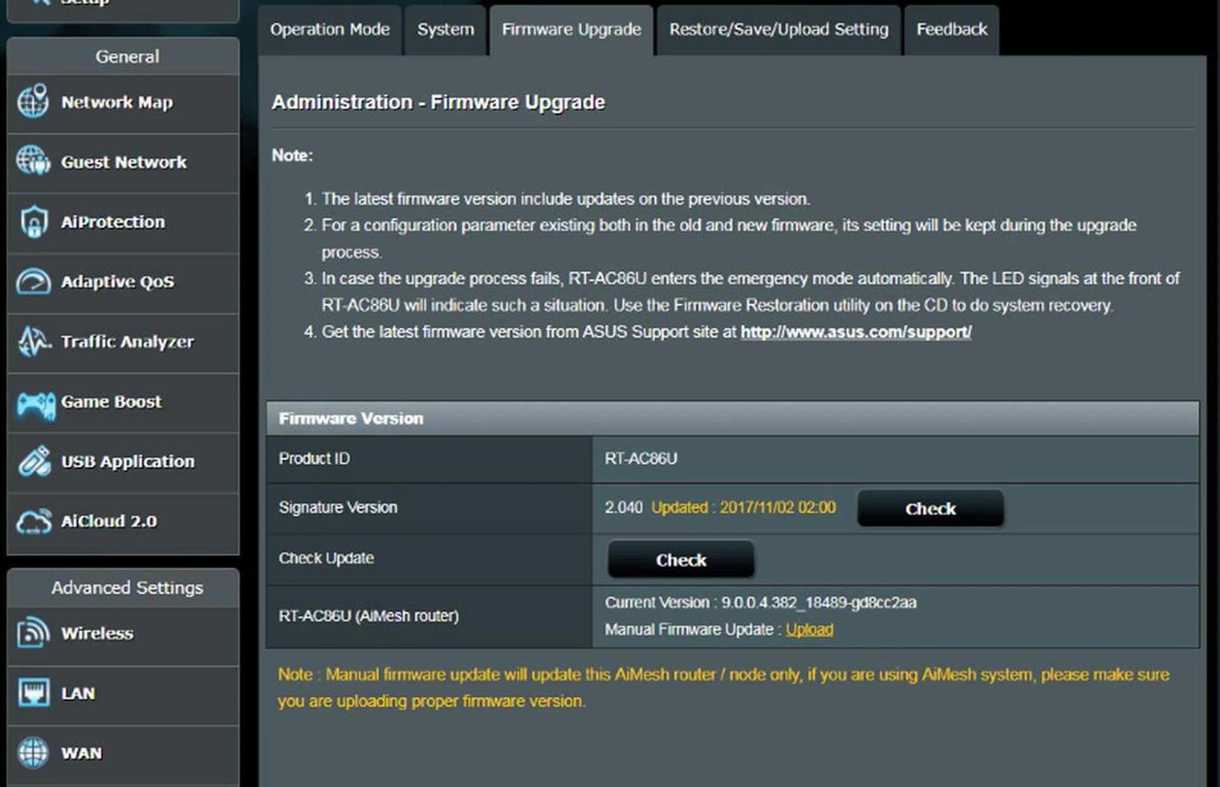Select the Firmware Upgrade tab
This screenshot has height=787, width=1220.
tap(570, 29)
